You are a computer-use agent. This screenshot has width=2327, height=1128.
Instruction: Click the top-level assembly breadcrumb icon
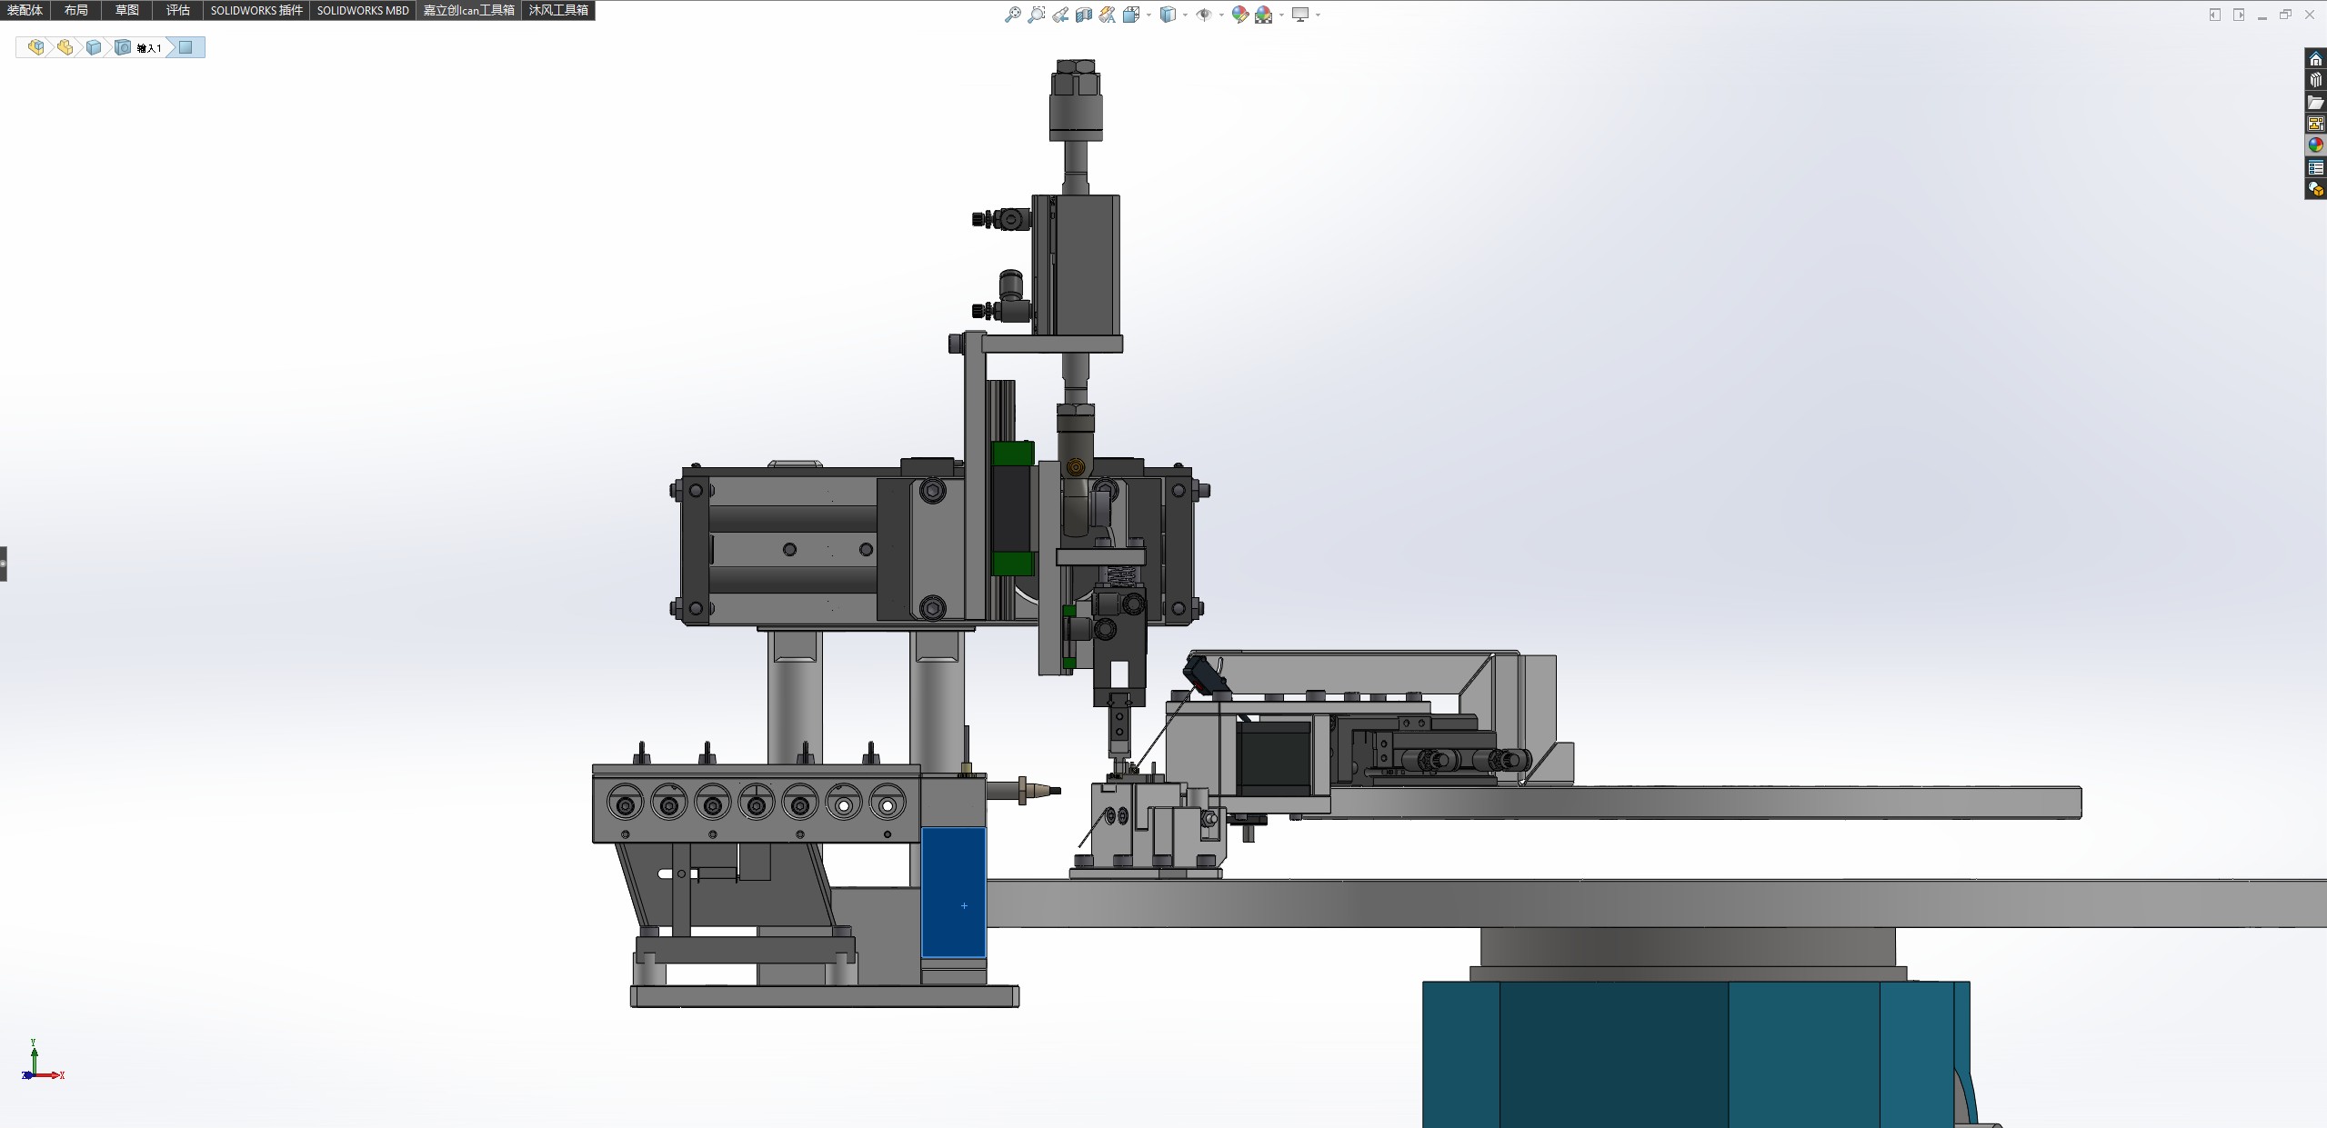(x=35, y=47)
